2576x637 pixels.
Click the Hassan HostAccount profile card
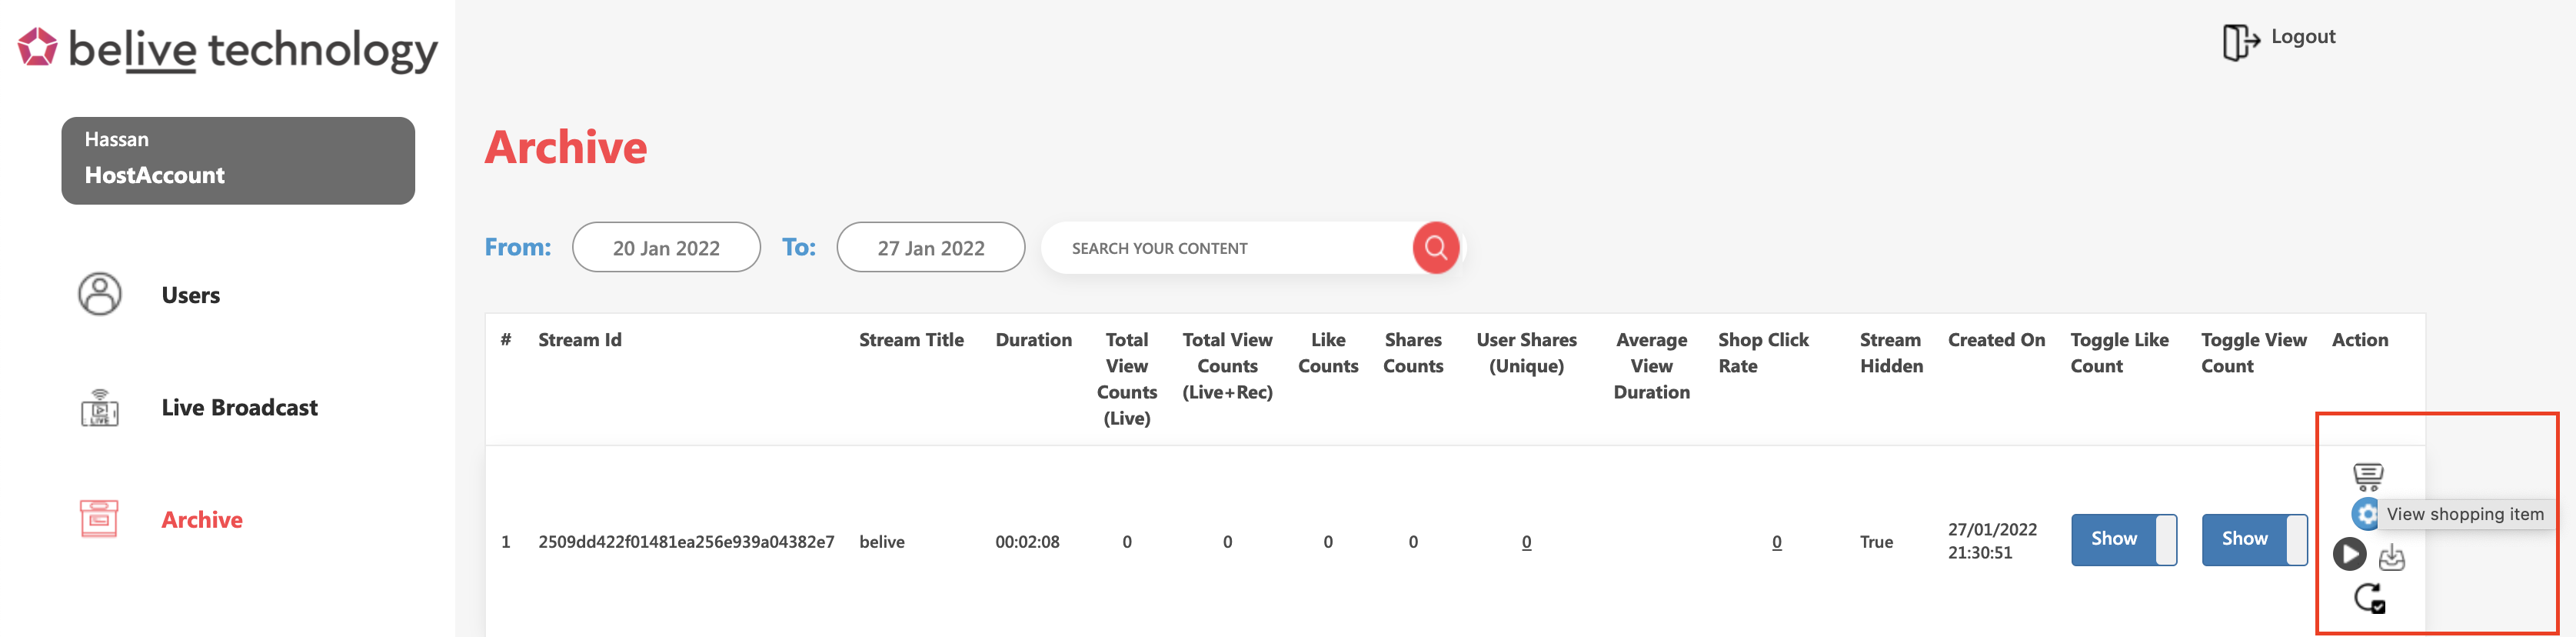click(238, 160)
